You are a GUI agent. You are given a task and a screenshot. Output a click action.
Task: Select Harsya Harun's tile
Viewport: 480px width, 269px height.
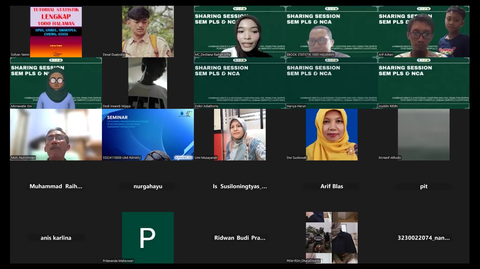(x=331, y=83)
